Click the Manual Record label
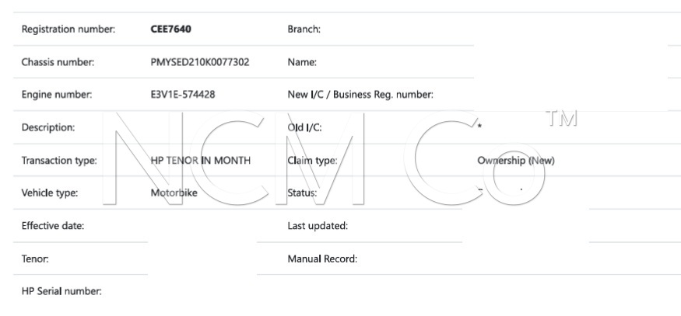This screenshot has width=681, height=316. [322, 259]
